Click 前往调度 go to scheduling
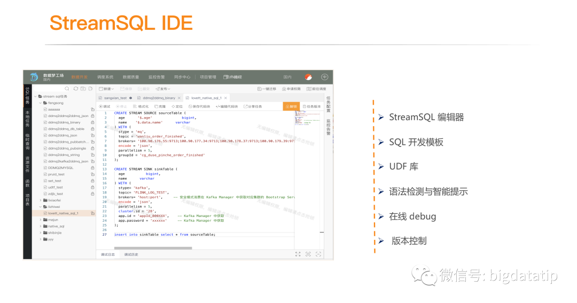 click(x=316, y=89)
